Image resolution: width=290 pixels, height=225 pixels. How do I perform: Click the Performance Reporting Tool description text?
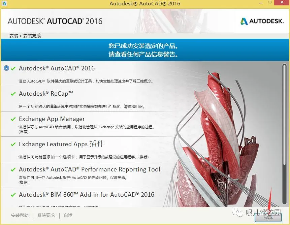(73, 180)
